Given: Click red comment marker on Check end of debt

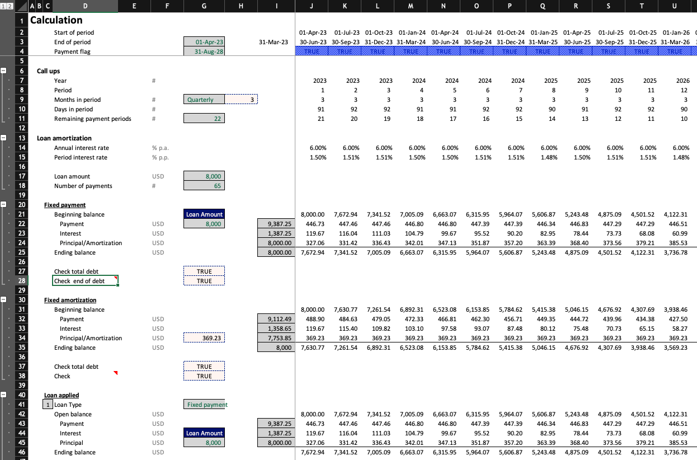Looking at the screenshot, I should click(115, 278).
